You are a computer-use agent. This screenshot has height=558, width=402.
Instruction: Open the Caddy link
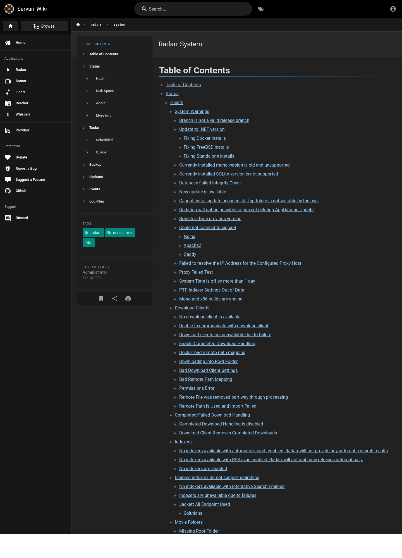190,254
